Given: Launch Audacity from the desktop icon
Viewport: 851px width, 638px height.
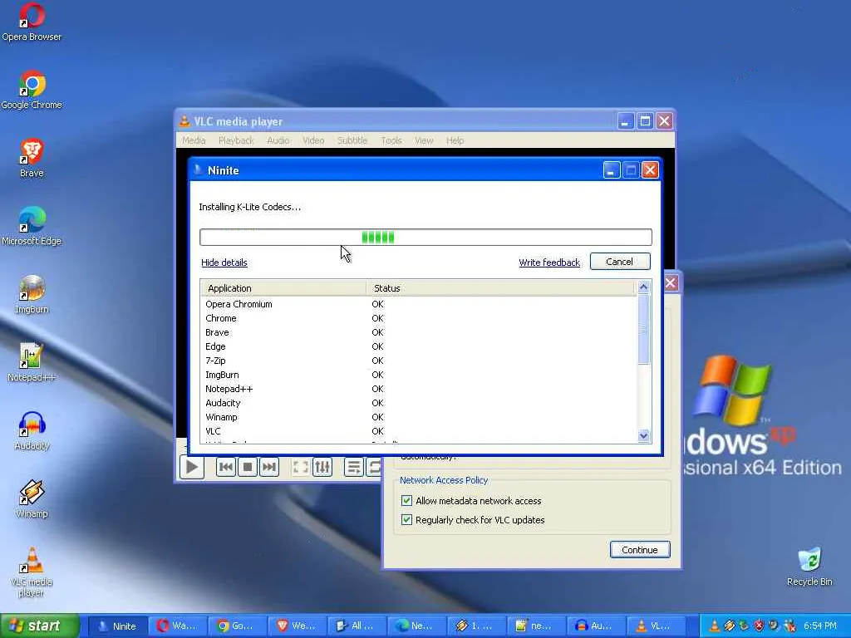Looking at the screenshot, I should tap(32, 430).
